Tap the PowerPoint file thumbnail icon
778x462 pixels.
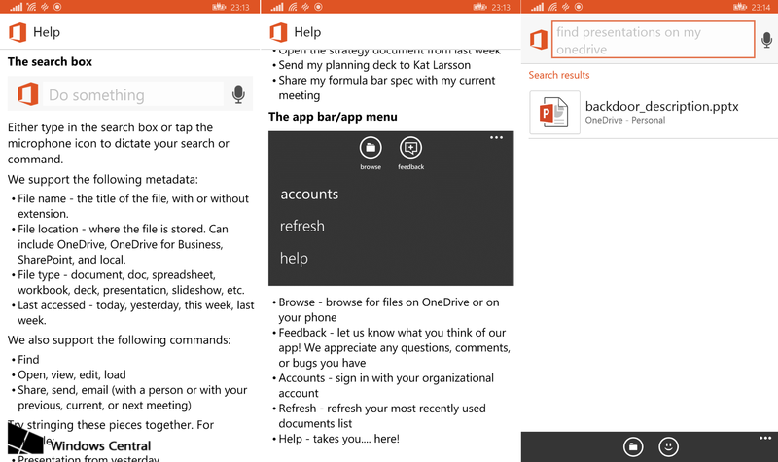(x=554, y=113)
